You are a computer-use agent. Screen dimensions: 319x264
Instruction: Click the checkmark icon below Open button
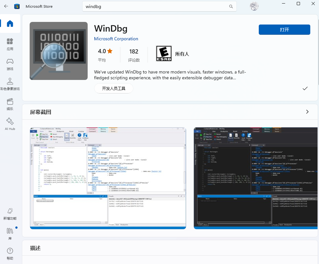pos(305,88)
